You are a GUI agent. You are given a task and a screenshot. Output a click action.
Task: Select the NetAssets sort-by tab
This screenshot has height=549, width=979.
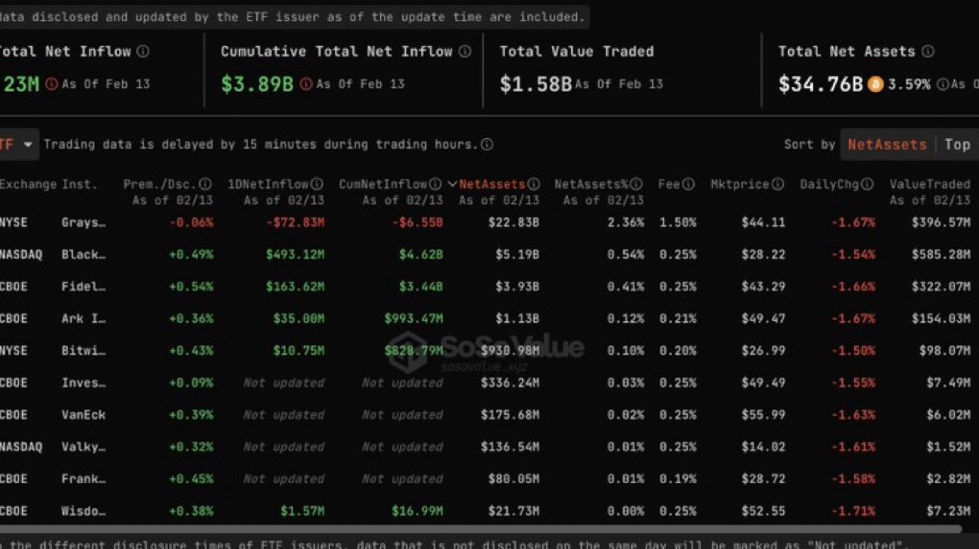point(887,145)
